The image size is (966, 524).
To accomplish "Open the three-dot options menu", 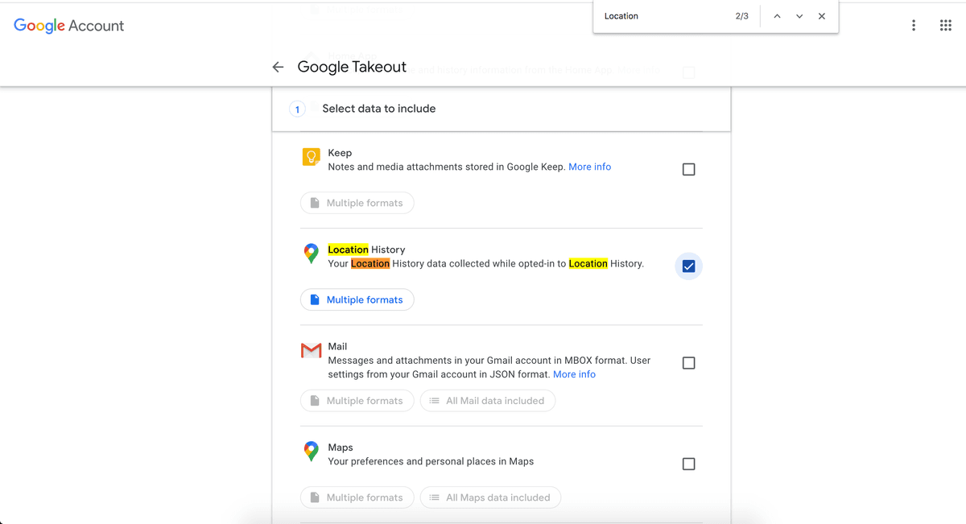I will click(913, 26).
